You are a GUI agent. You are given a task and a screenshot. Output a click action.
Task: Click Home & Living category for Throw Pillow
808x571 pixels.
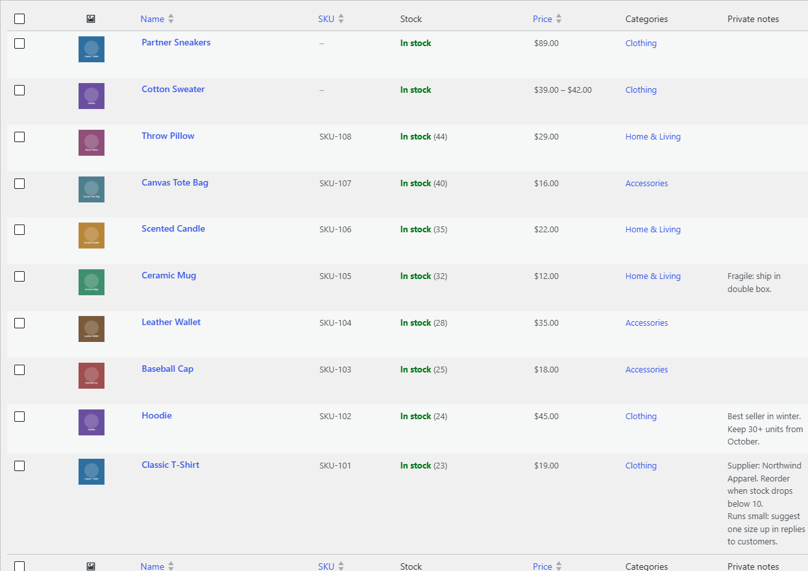pyautogui.click(x=653, y=137)
